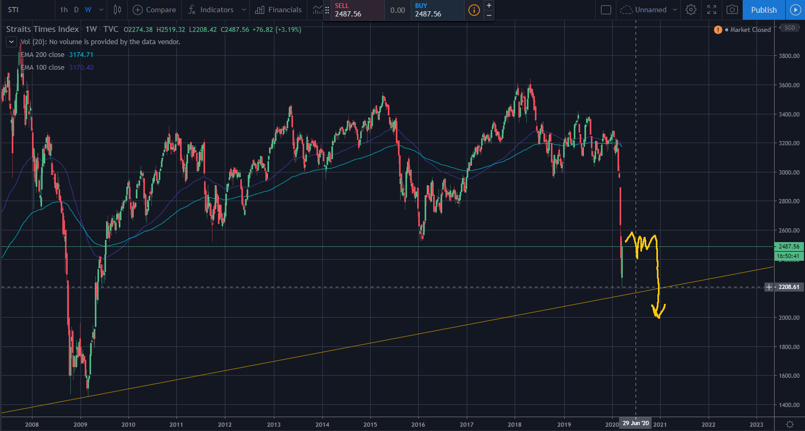Open chart settings gear icon

691,10
